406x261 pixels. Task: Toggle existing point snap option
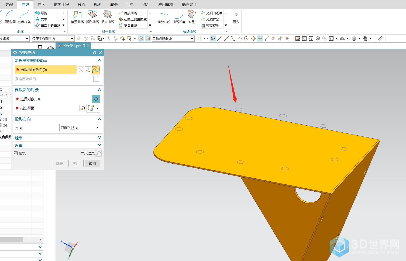pyautogui.click(x=260, y=38)
